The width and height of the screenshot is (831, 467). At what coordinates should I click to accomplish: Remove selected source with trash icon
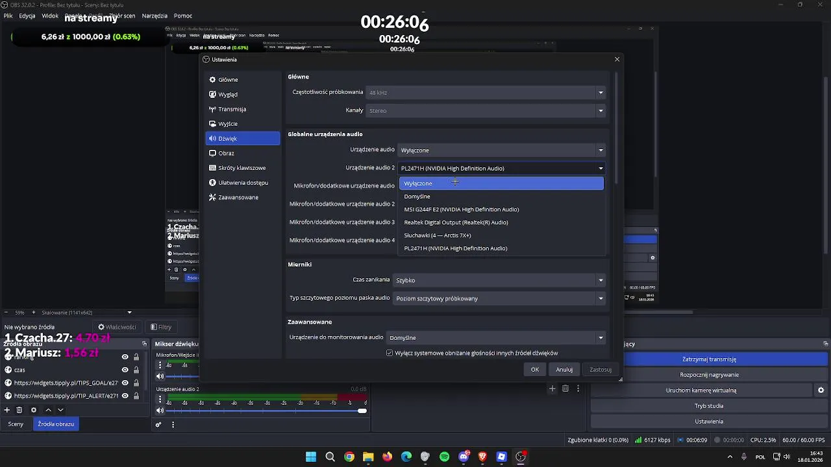(x=19, y=410)
